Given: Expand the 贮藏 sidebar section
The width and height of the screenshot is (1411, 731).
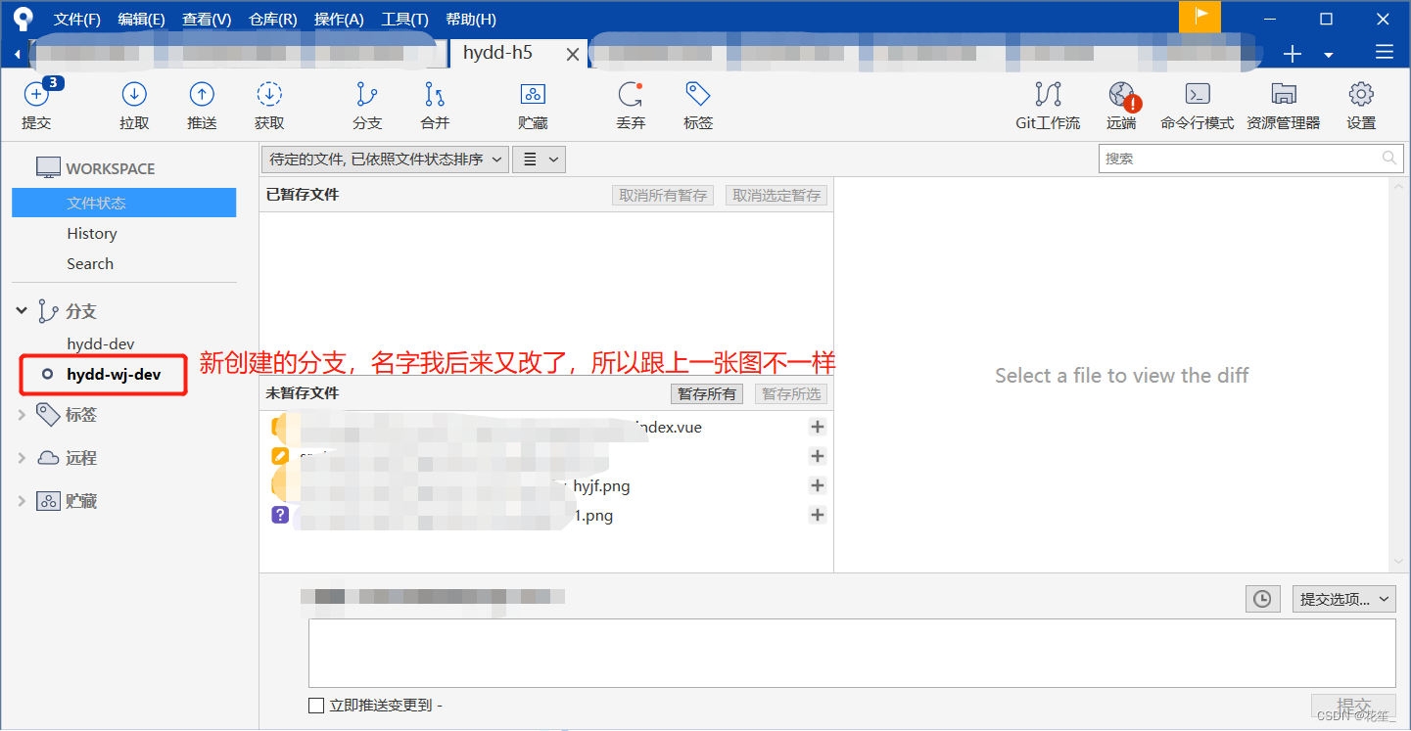Looking at the screenshot, I should pos(22,501).
